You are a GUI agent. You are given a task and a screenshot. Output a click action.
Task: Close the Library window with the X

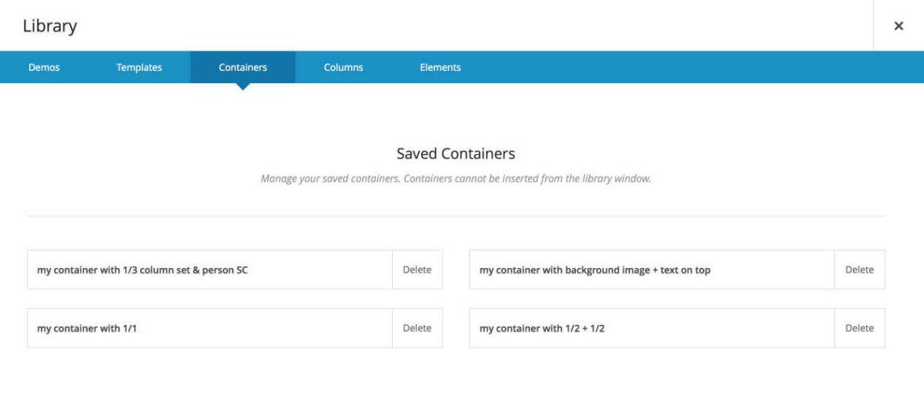click(898, 26)
